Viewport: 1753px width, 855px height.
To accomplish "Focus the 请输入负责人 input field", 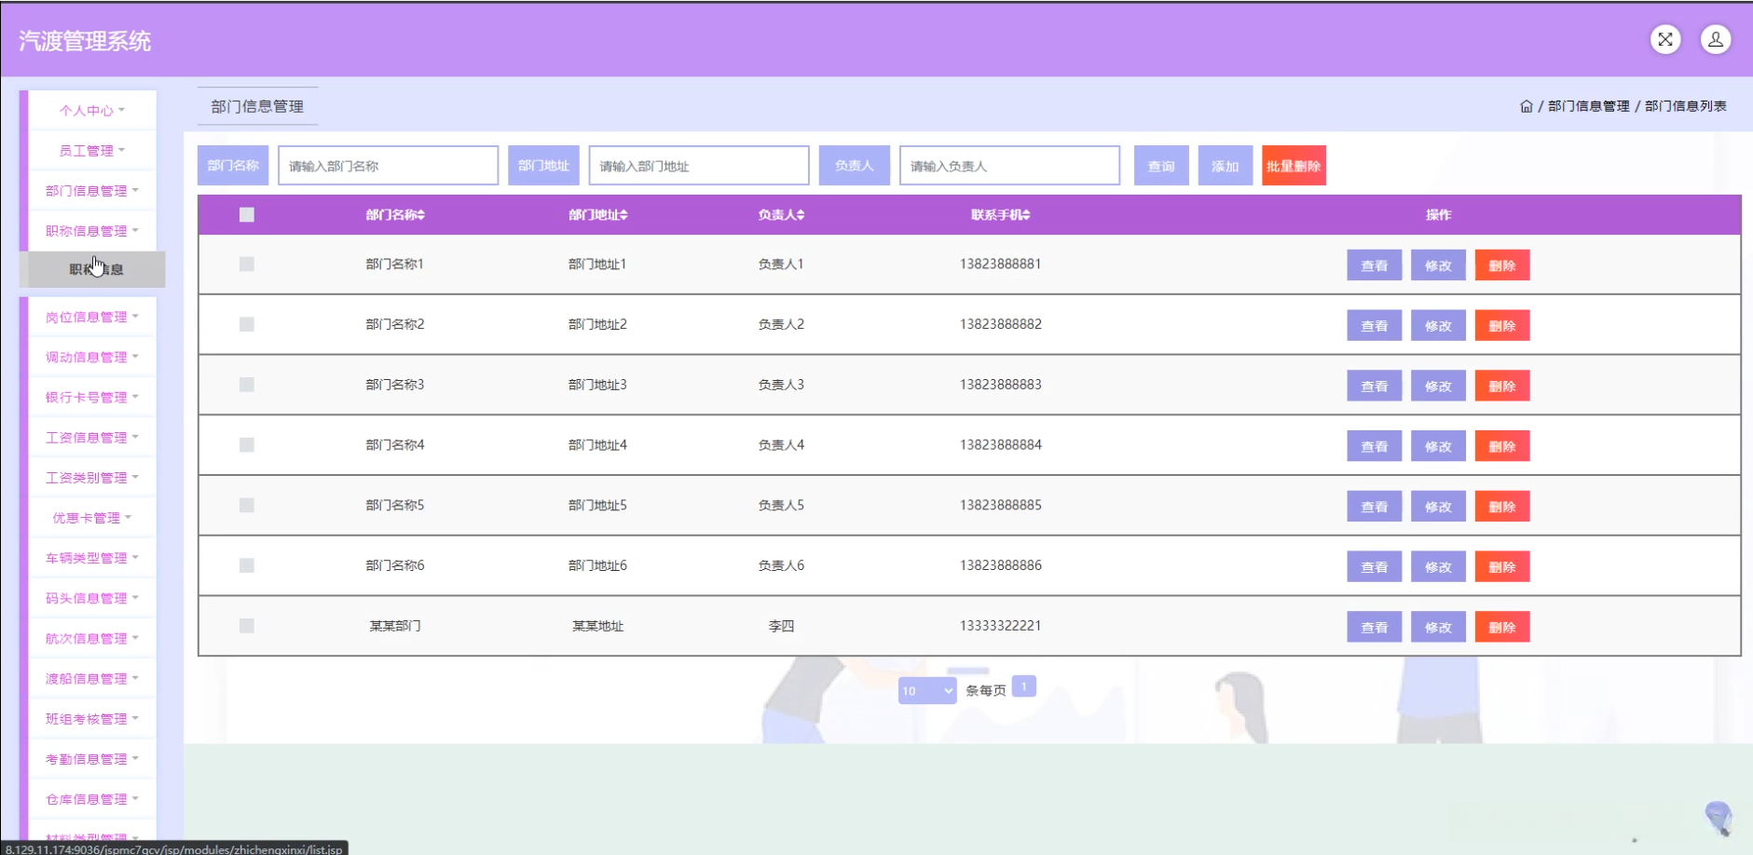I will click(1009, 166).
